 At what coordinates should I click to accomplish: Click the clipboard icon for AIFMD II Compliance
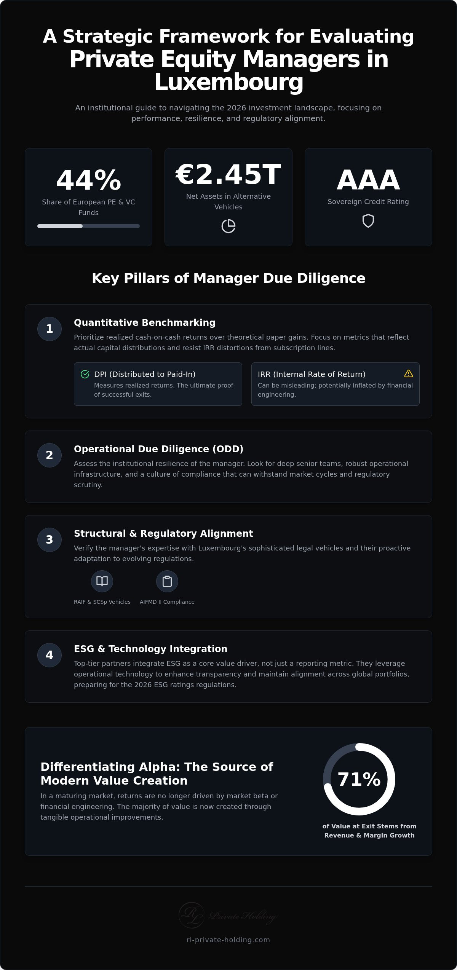coord(167,581)
